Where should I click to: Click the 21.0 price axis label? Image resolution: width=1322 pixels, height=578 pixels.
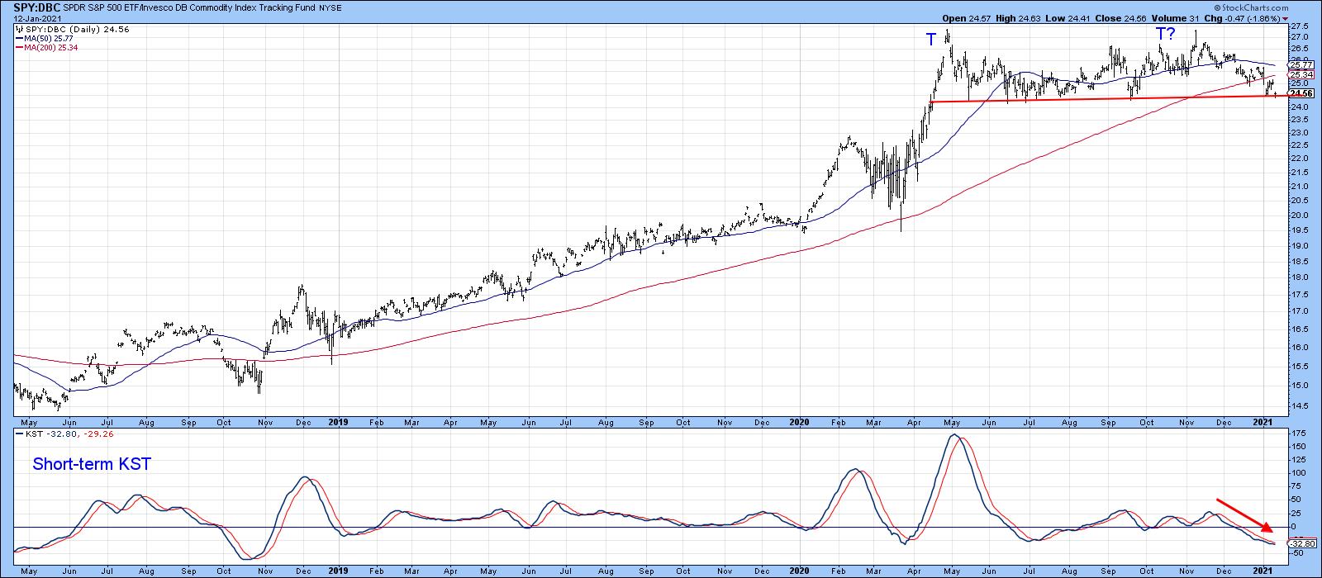click(1298, 186)
